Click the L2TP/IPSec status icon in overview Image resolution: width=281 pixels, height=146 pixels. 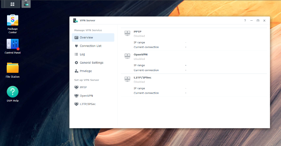click(x=128, y=79)
